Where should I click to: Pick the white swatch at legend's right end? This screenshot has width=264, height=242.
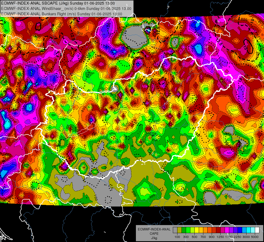[257, 230]
